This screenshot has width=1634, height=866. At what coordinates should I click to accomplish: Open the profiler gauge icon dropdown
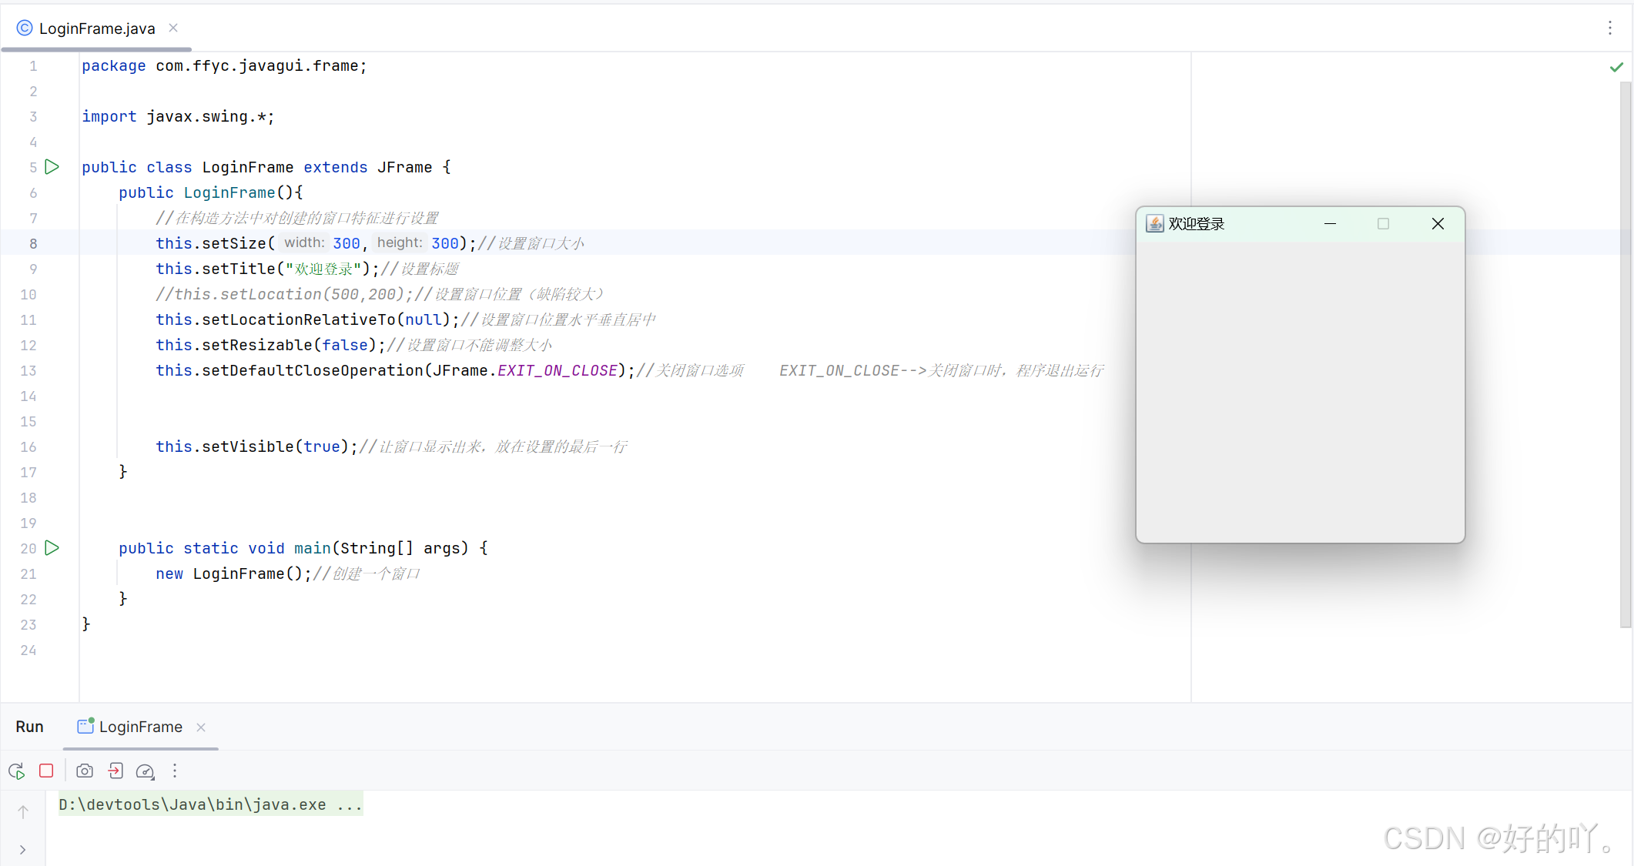point(146,771)
